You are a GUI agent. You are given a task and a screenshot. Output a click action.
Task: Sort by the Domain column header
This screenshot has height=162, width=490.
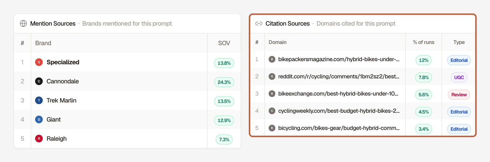pyautogui.click(x=278, y=42)
